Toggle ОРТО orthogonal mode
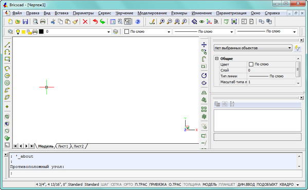This screenshot has height=190, width=308. pos(128,184)
